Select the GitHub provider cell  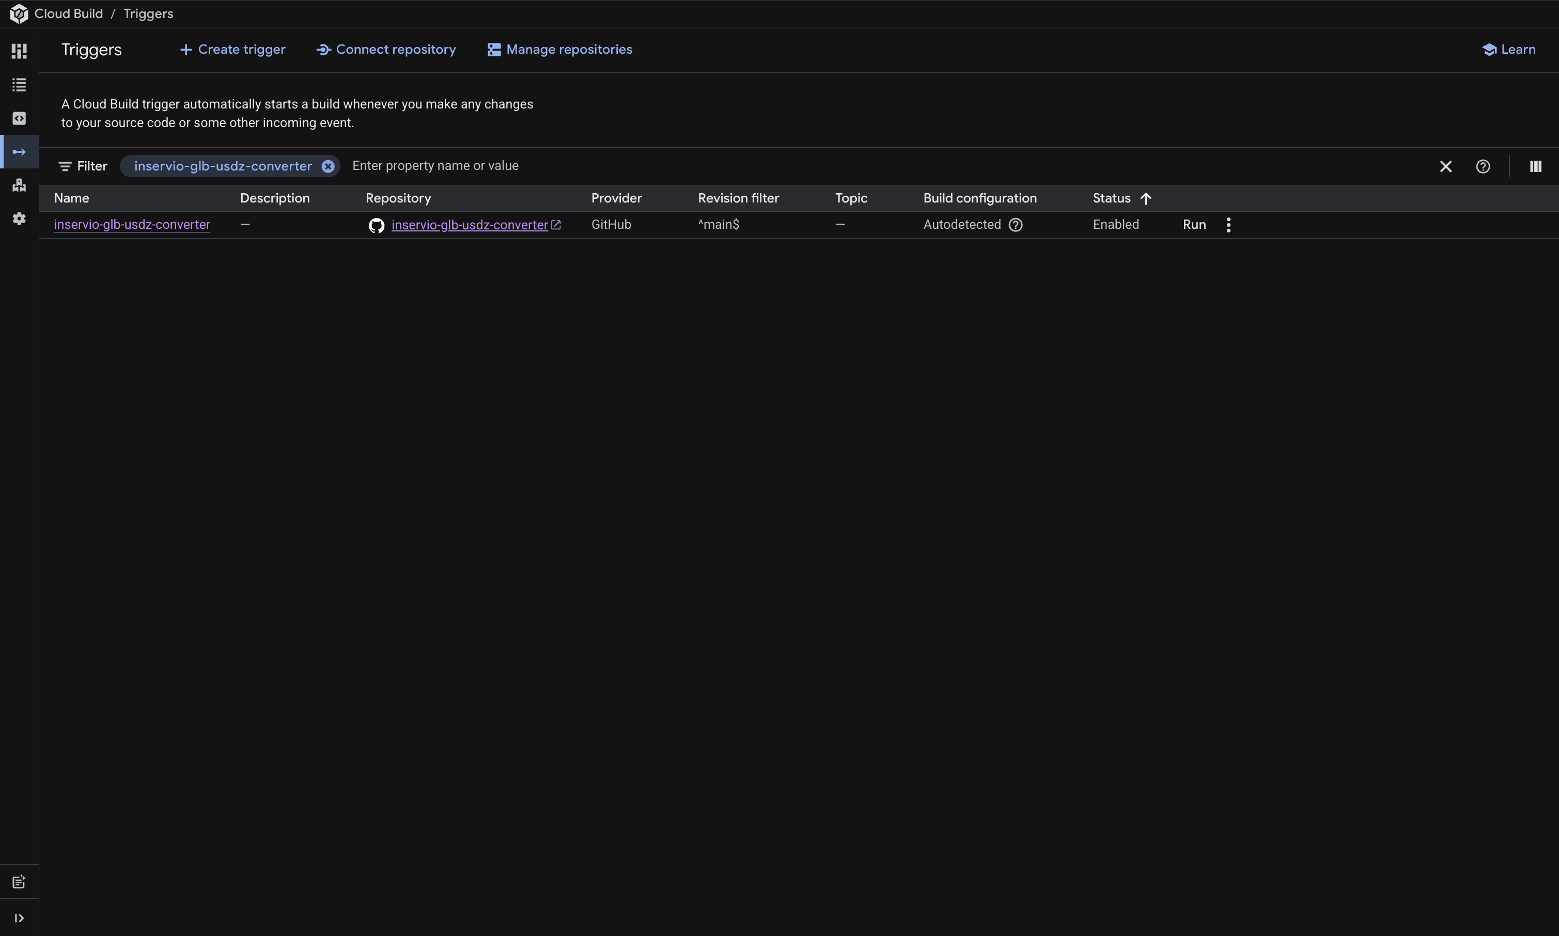[x=611, y=225]
